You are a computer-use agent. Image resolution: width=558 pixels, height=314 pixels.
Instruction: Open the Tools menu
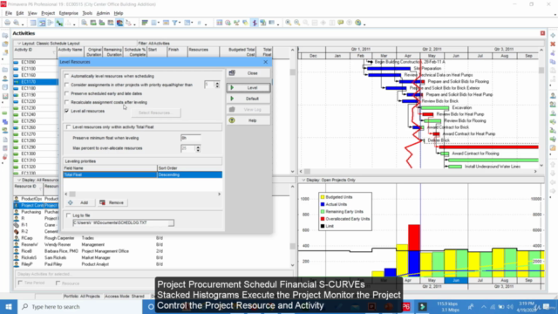[87, 13]
